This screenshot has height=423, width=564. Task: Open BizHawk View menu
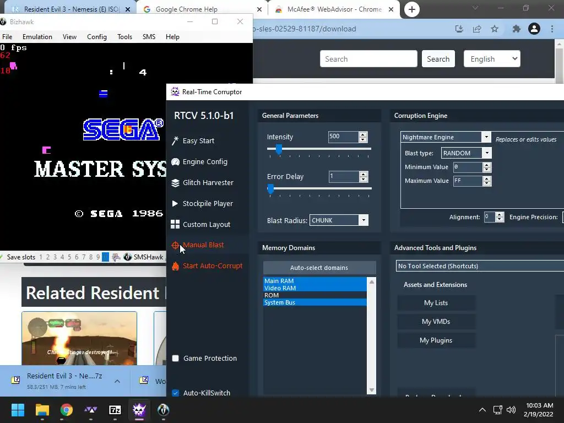pos(69,37)
